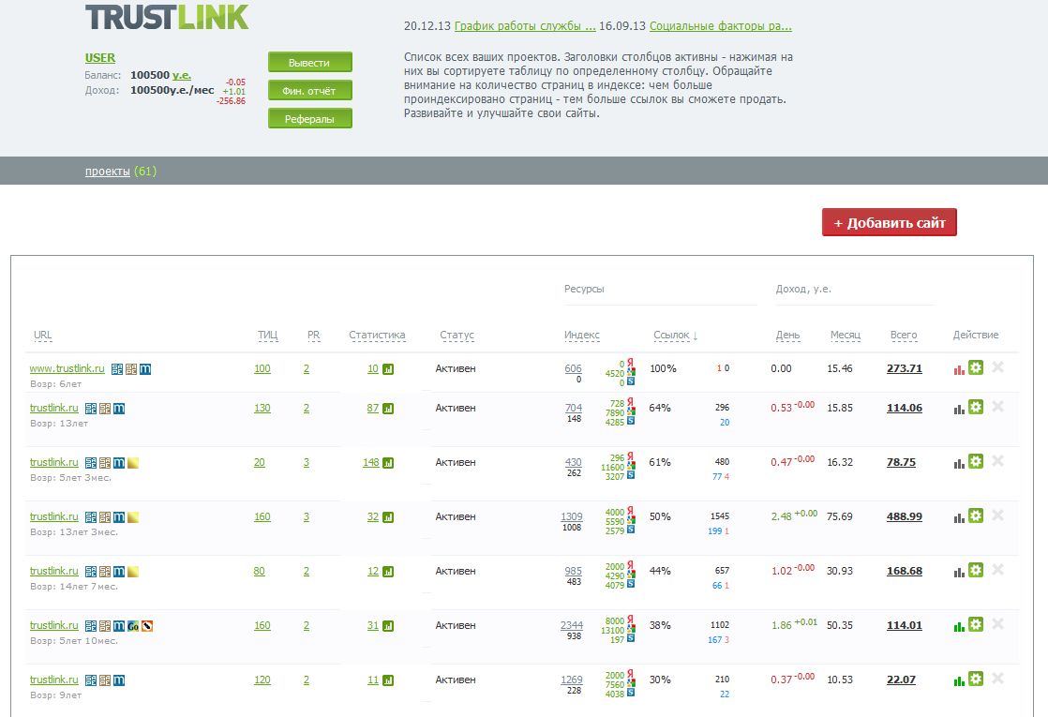Viewport: 1048px width, 717px height.
Task: Delete the project aged 14лет 7мес with X
Action: 998,569
